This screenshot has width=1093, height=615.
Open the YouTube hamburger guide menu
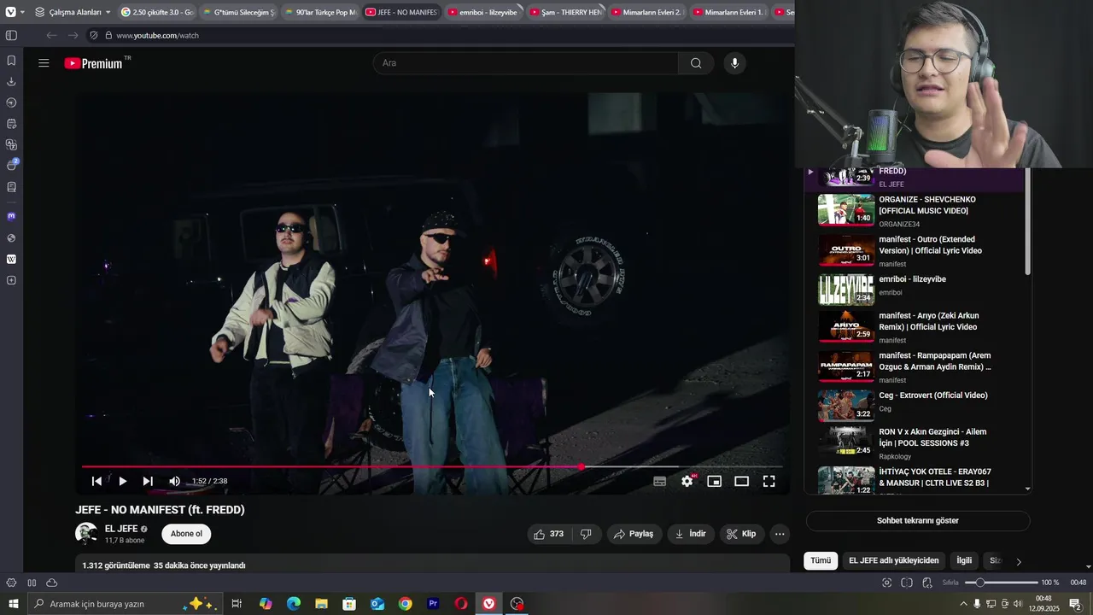point(44,63)
